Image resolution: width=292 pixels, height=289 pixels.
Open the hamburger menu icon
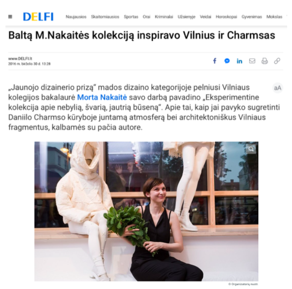tap(10, 17)
